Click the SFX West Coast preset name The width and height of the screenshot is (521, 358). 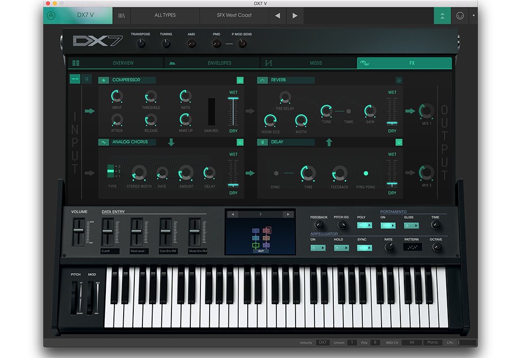[234, 15]
